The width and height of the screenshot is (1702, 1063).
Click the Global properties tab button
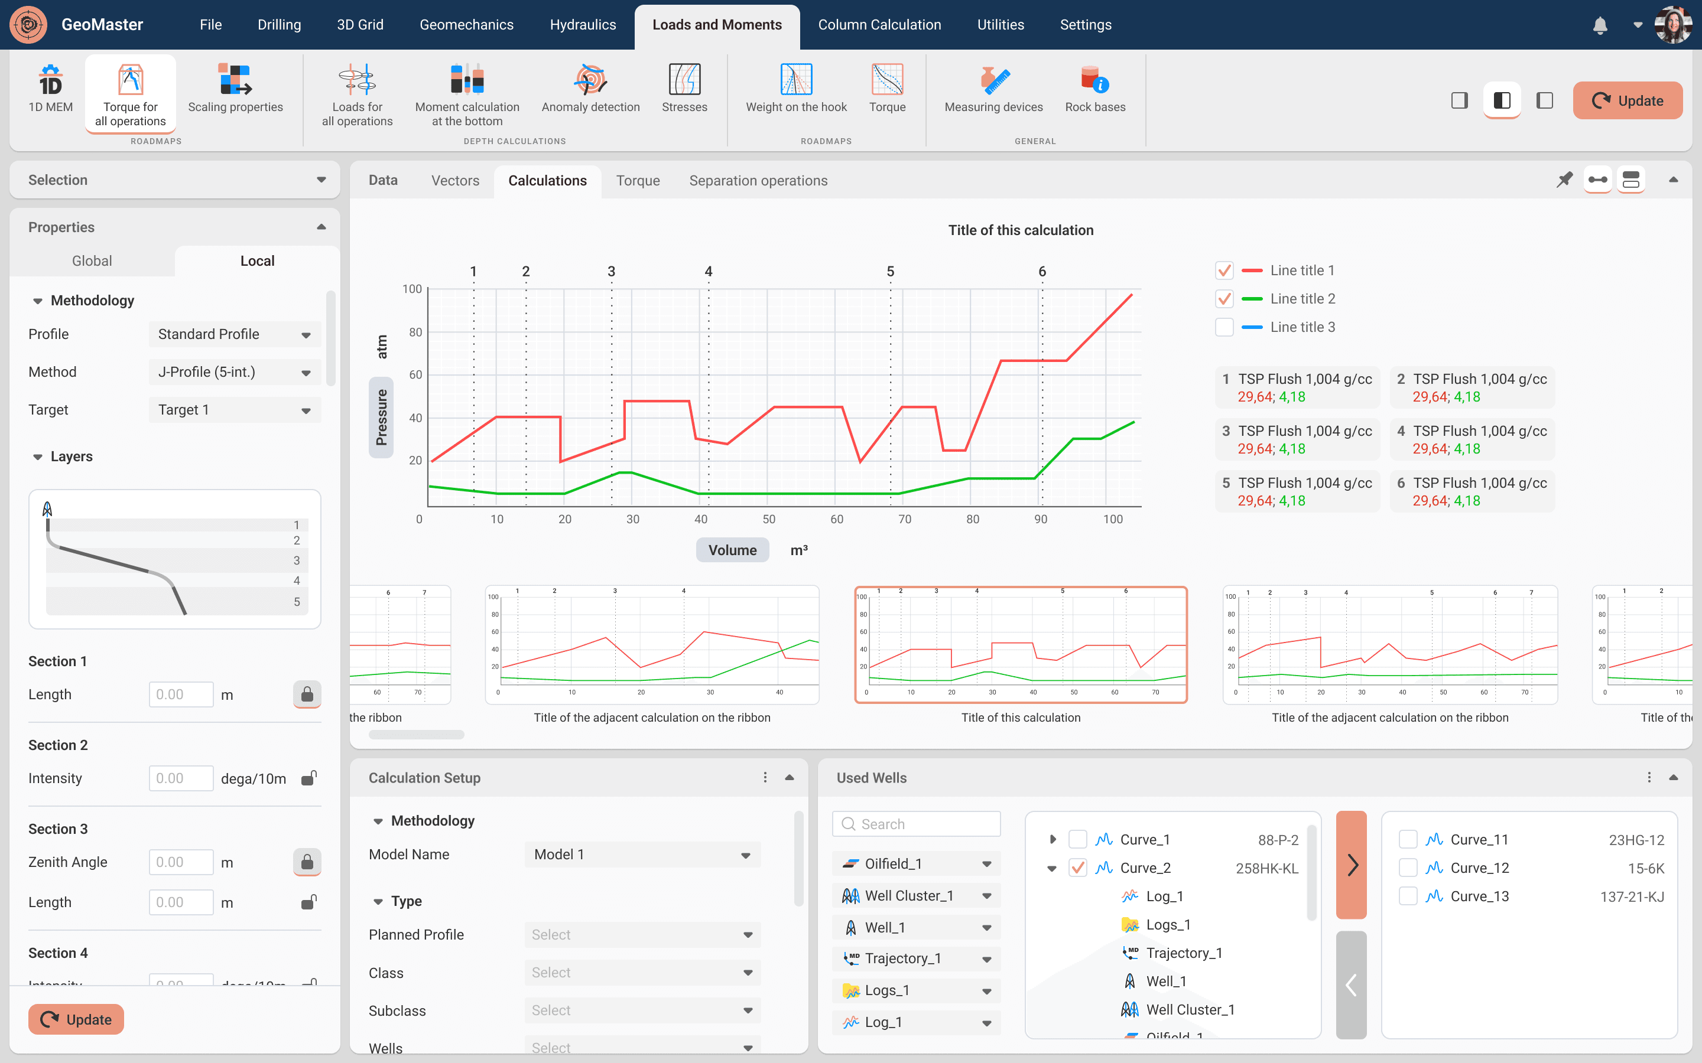(92, 261)
